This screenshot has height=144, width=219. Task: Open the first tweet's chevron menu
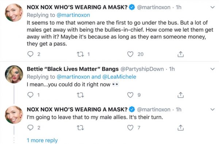coord(212,7)
